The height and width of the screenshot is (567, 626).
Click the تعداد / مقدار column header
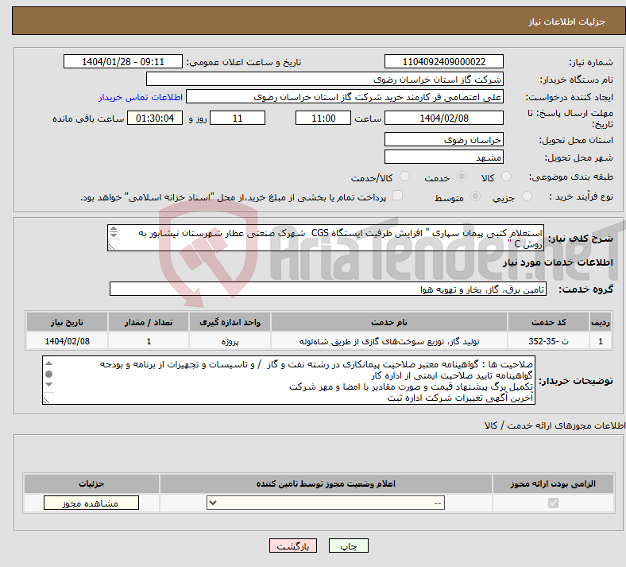coord(148,322)
